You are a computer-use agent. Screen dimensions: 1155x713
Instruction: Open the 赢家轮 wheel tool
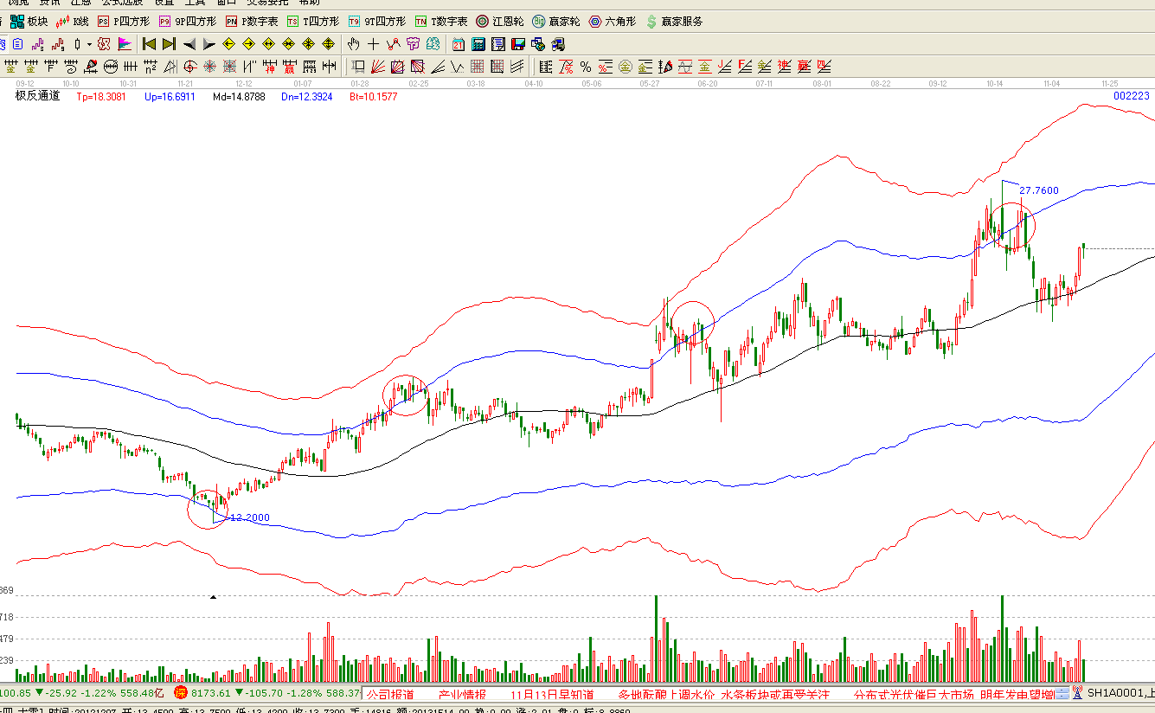tap(555, 21)
